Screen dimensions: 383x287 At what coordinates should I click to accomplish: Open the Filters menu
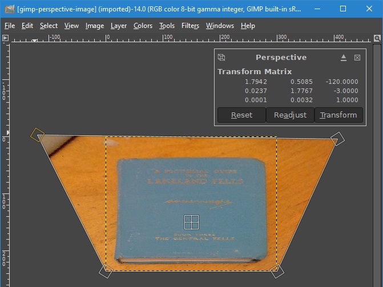pos(190,26)
